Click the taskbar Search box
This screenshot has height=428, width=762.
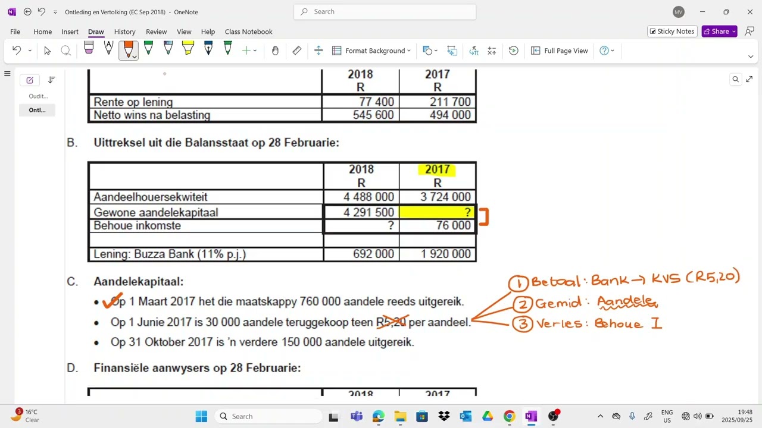point(268,416)
